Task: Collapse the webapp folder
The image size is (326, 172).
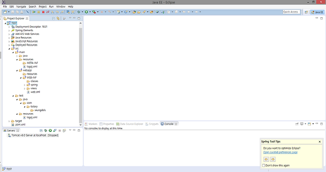Action: pyautogui.click(x=17, y=70)
